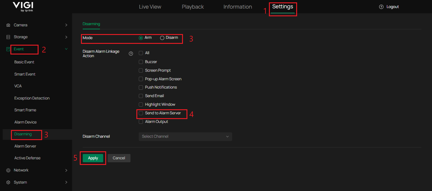
Task: Collapse the Event section chevron
Action: coord(66,49)
